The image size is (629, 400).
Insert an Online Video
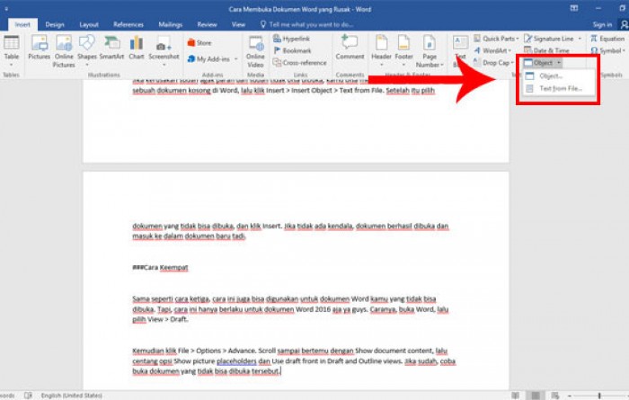click(255, 51)
